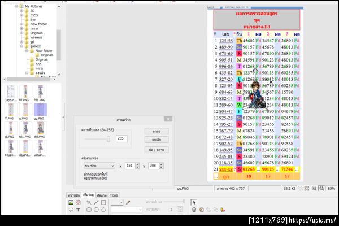Click the opacity value field showing 255
The height and width of the screenshot is (226, 339).
click(x=121, y=138)
